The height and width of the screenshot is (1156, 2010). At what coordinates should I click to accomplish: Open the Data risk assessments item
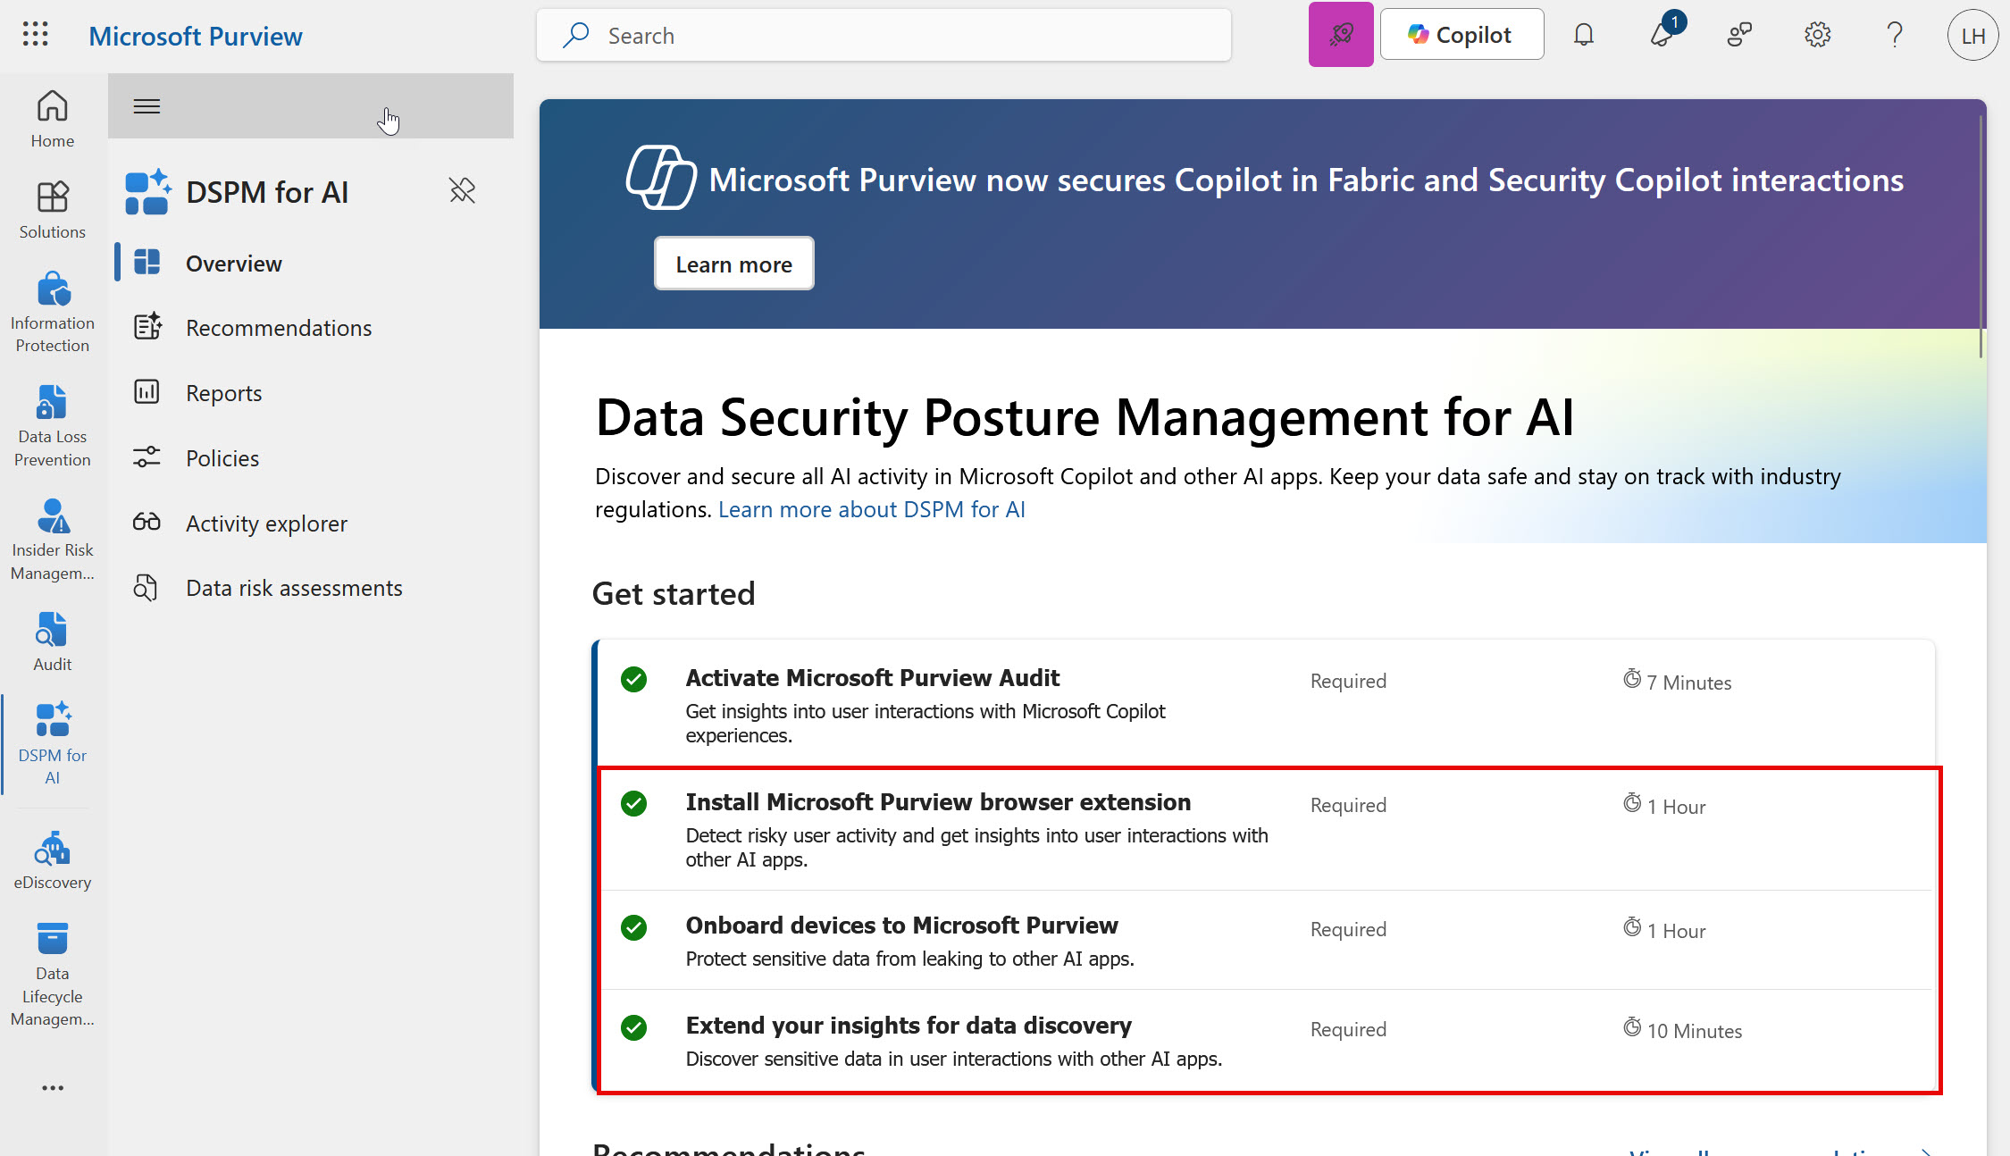tap(311, 588)
